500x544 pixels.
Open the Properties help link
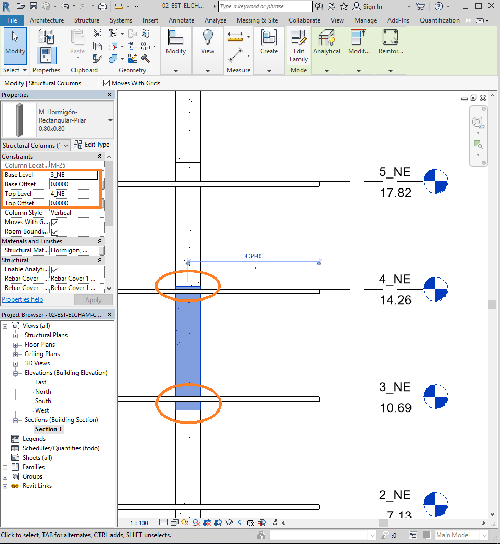coord(23,299)
